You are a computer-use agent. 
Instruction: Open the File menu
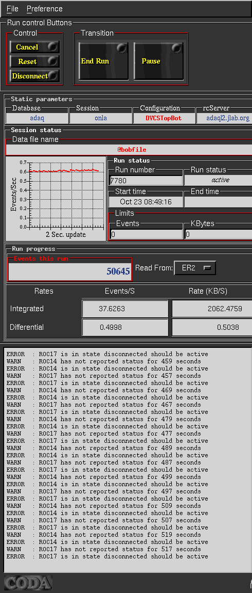(12, 9)
